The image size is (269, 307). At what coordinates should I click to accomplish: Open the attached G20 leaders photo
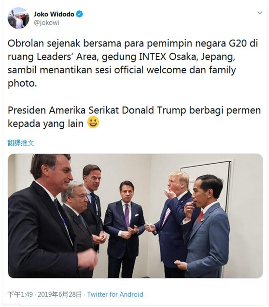pyautogui.click(x=135, y=216)
